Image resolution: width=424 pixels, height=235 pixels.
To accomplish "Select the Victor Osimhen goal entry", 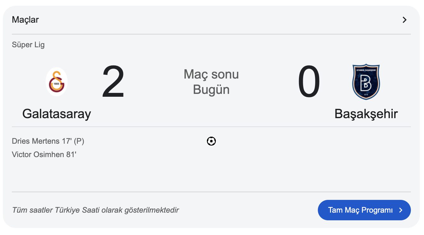I will [x=44, y=155].
